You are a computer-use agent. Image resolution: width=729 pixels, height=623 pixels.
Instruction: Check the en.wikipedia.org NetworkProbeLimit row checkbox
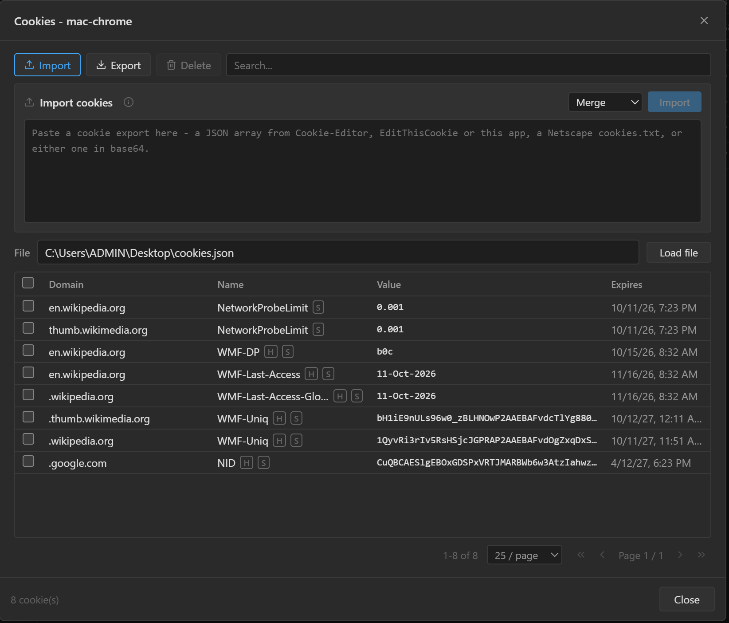28,306
